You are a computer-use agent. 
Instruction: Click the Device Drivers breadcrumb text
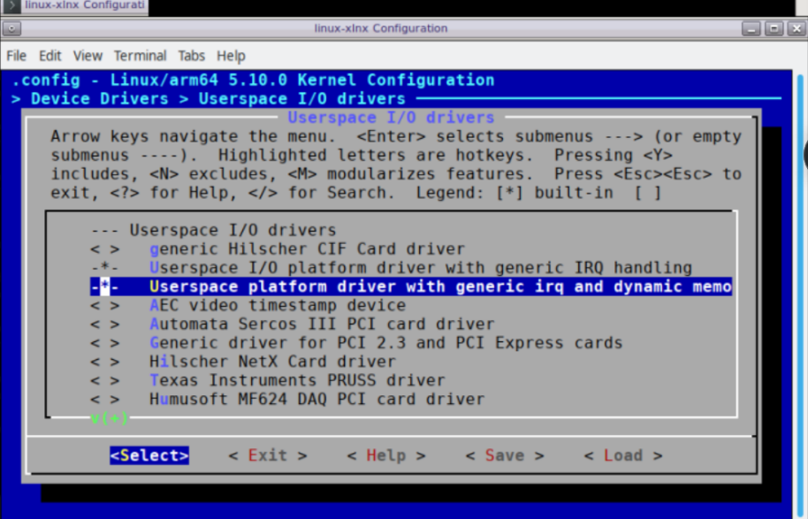pos(100,99)
